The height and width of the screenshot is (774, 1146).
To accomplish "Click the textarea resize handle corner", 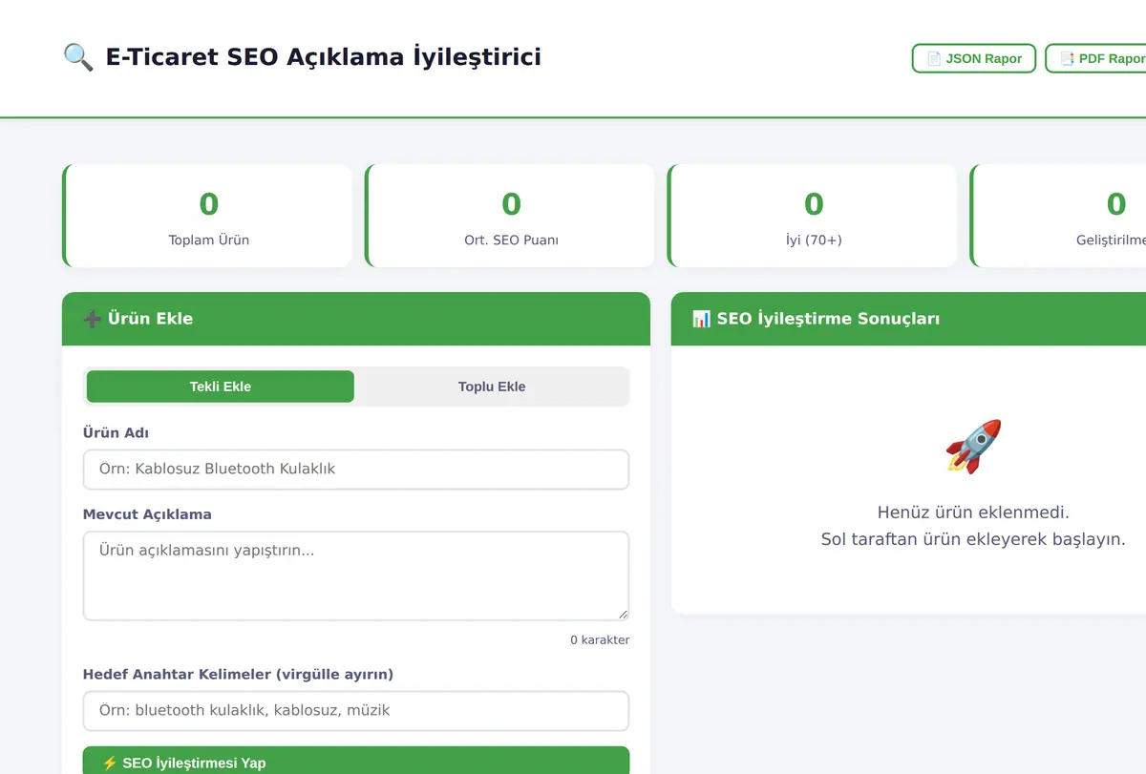I will pos(624,615).
